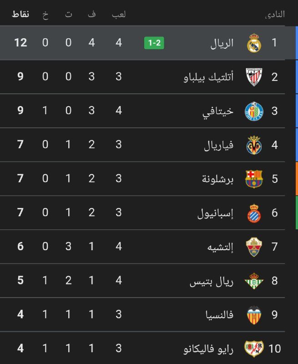Image resolution: width=298 pixels, height=364 pixels.
Task: Click the Getafe club crest
Action: [254, 111]
